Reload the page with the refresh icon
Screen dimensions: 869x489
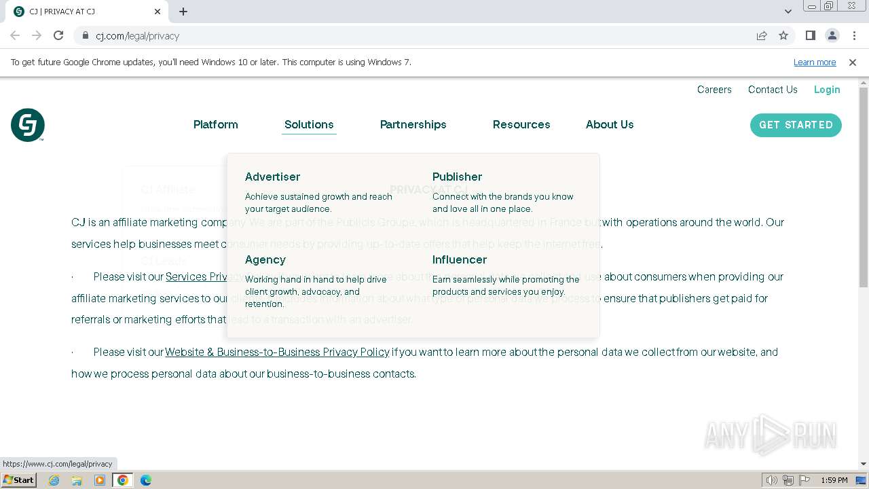(x=58, y=35)
